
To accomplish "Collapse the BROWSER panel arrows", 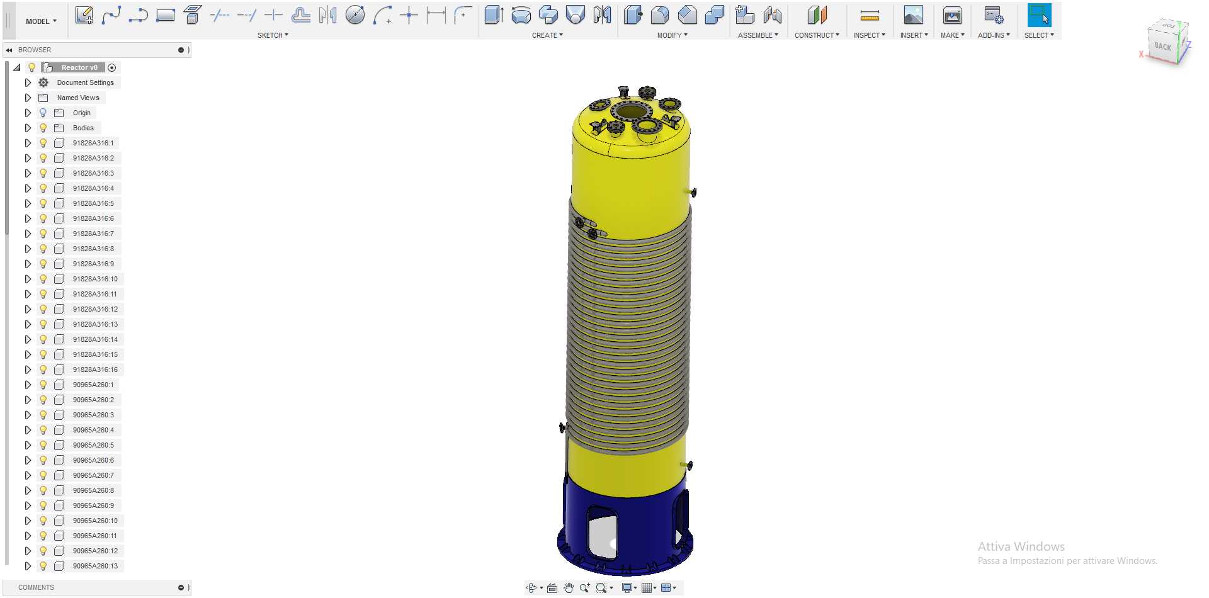I will [9, 50].
